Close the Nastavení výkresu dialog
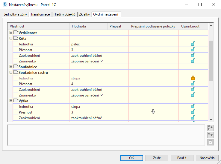The image size is (221, 164). [214, 4]
